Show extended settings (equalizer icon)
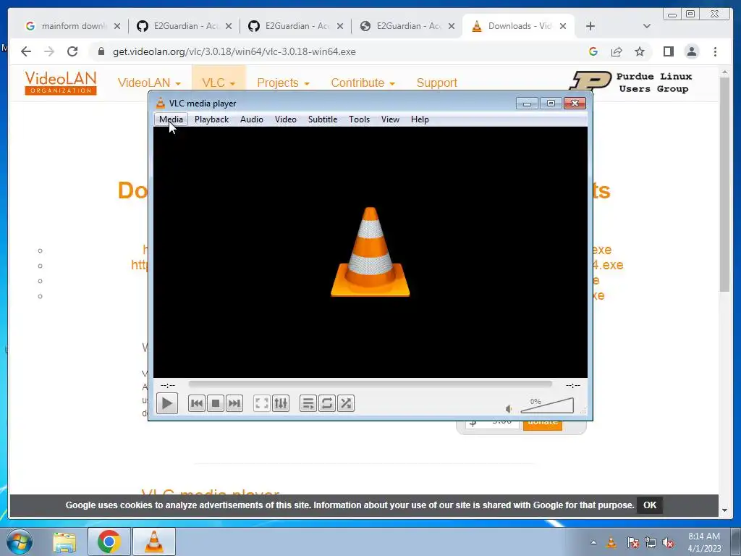 [281, 403]
